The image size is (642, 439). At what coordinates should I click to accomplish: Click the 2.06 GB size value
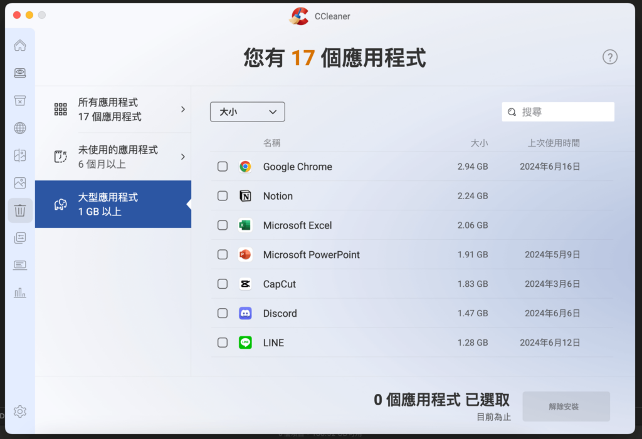473,225
